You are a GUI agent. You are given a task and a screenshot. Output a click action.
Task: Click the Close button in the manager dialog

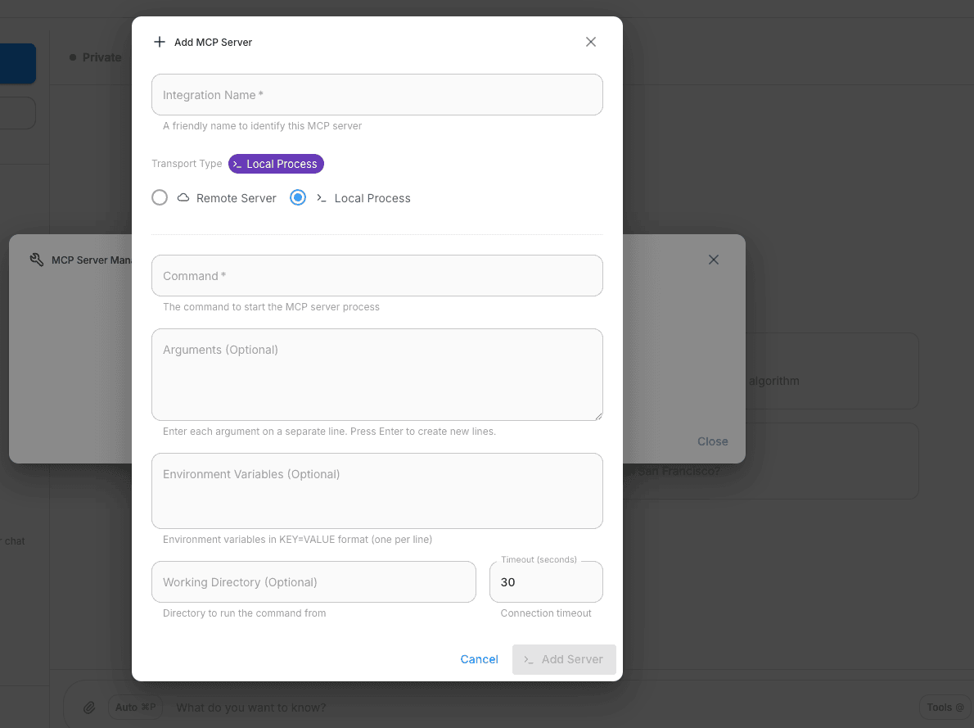[x=712, y=441]
